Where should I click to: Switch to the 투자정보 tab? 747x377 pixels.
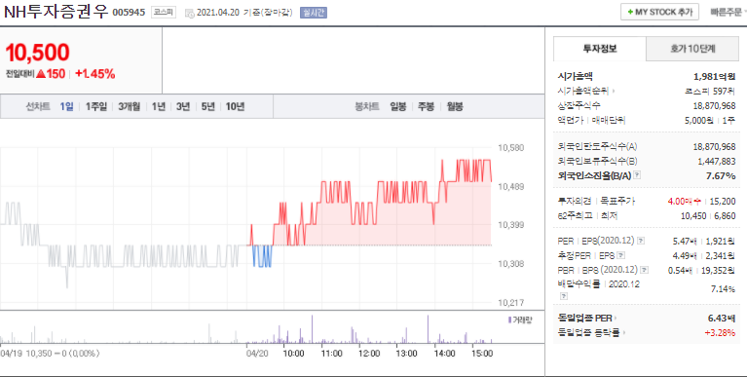pyautogui.click(x=600, y=49)
